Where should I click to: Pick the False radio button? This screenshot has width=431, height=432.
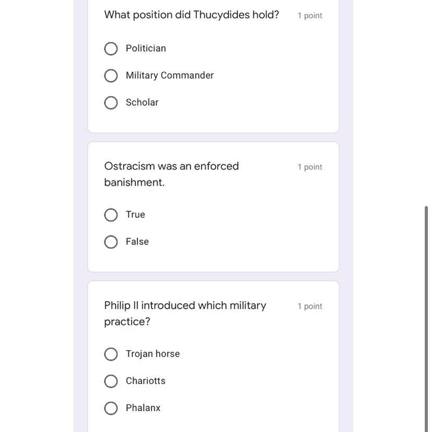click(x=111, y=242)
